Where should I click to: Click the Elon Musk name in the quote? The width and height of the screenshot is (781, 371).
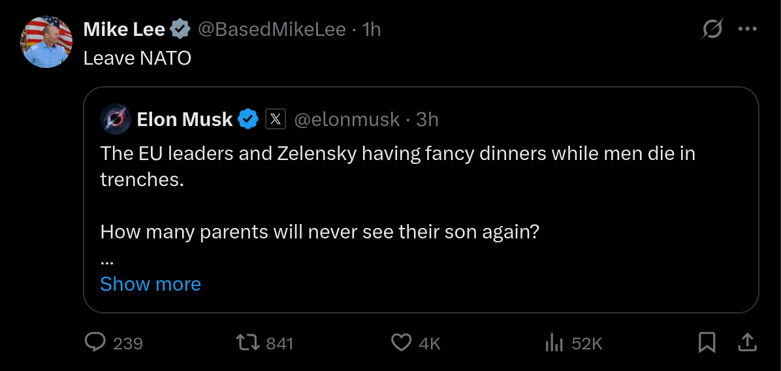pos(184,119)
